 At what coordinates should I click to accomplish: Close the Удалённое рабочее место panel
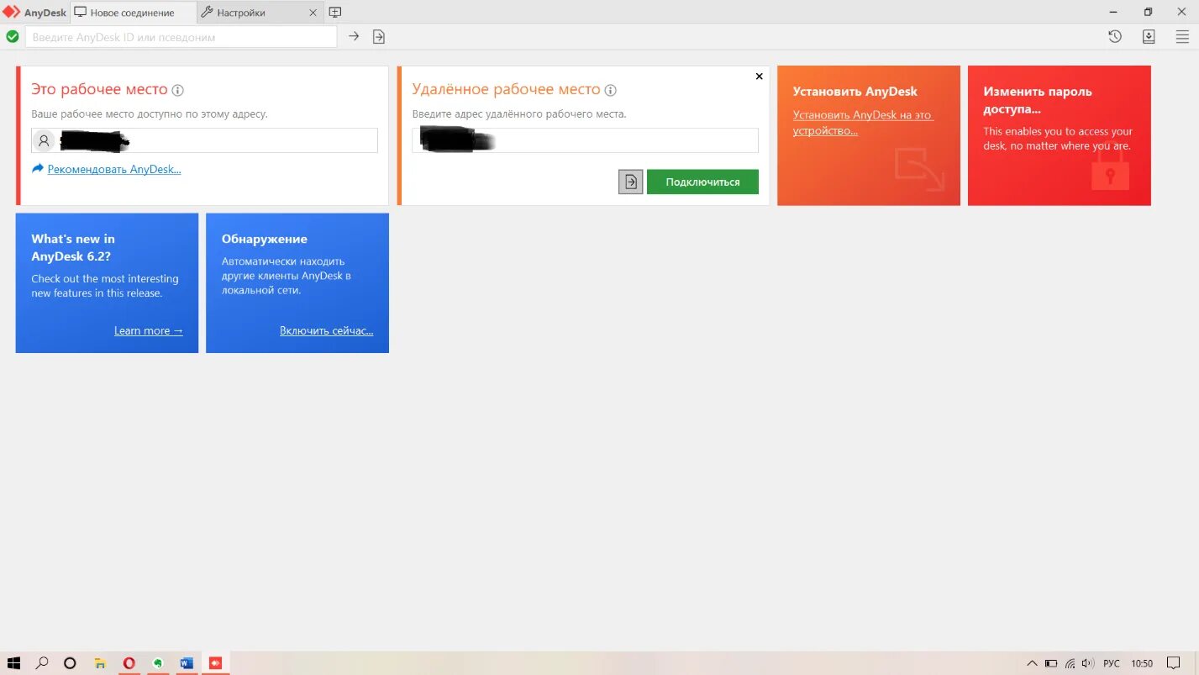click(x=760, y=76)
